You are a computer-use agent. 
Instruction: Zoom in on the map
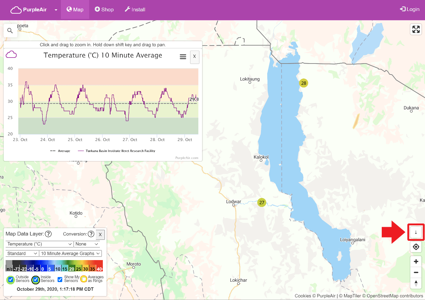[x=416, y=261]
